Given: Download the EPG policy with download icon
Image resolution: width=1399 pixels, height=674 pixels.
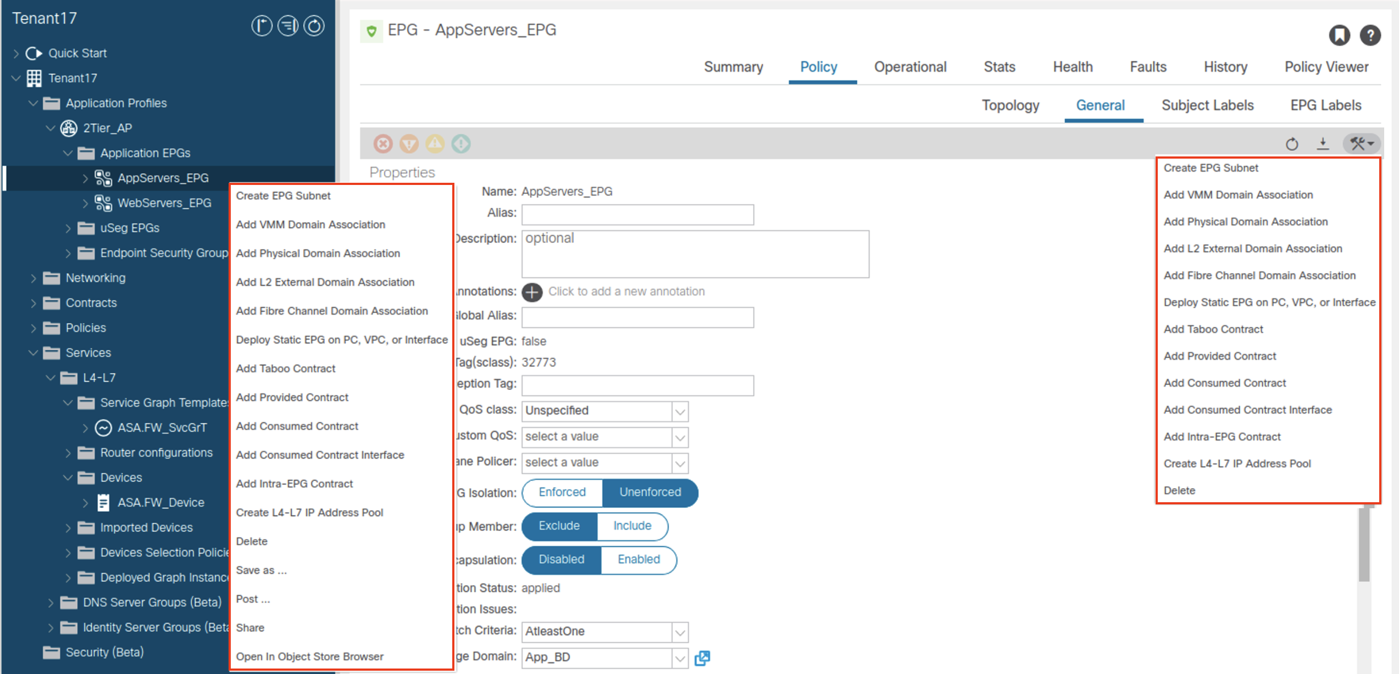Looking at the screenshot, I should pos(1323,144).
